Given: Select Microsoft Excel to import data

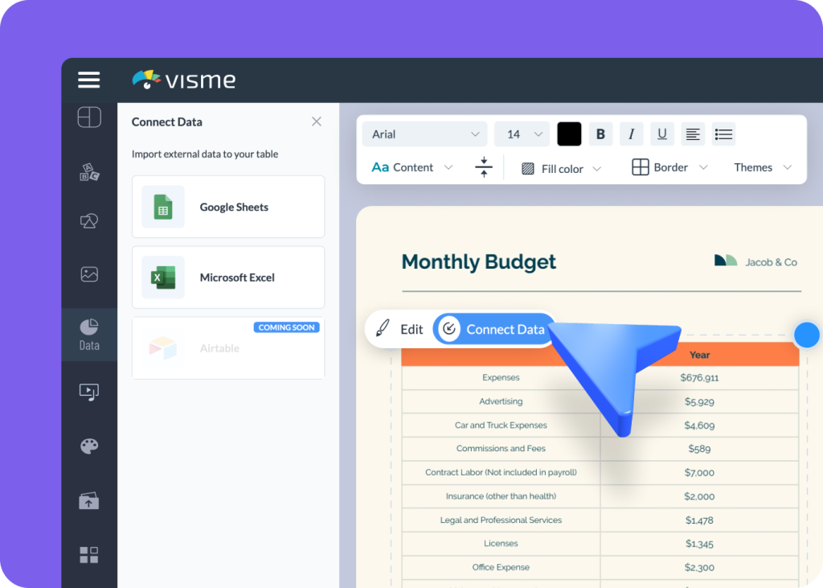Looking at the screenshot, I should click(227, 278).
